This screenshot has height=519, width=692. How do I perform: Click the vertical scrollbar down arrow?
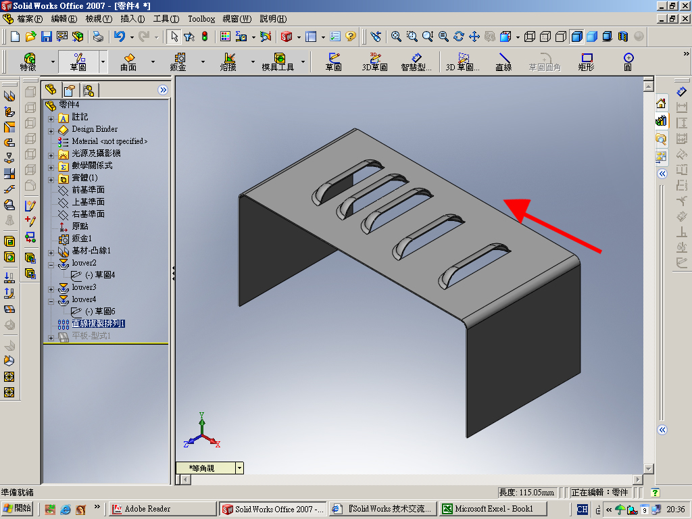648,469
